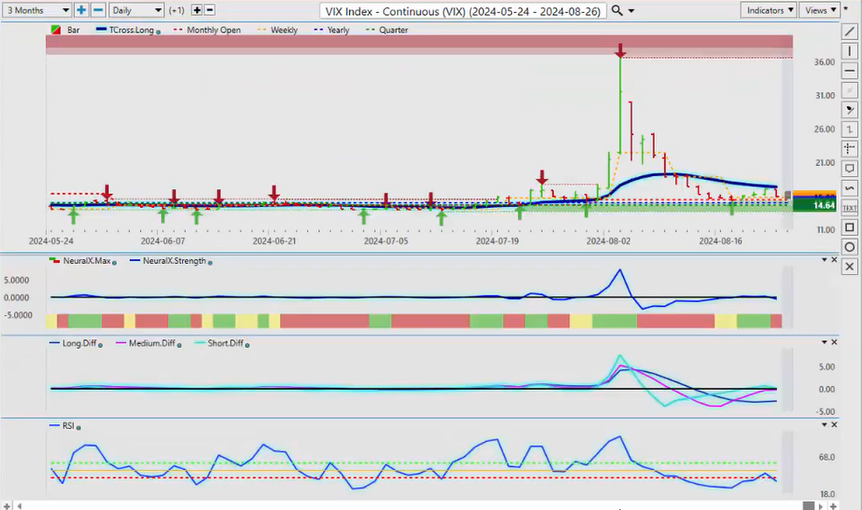The width and height of the screenshot is (862, 510).
Task: Click the search magnifier next to symbol
Action: coord(618,10)
